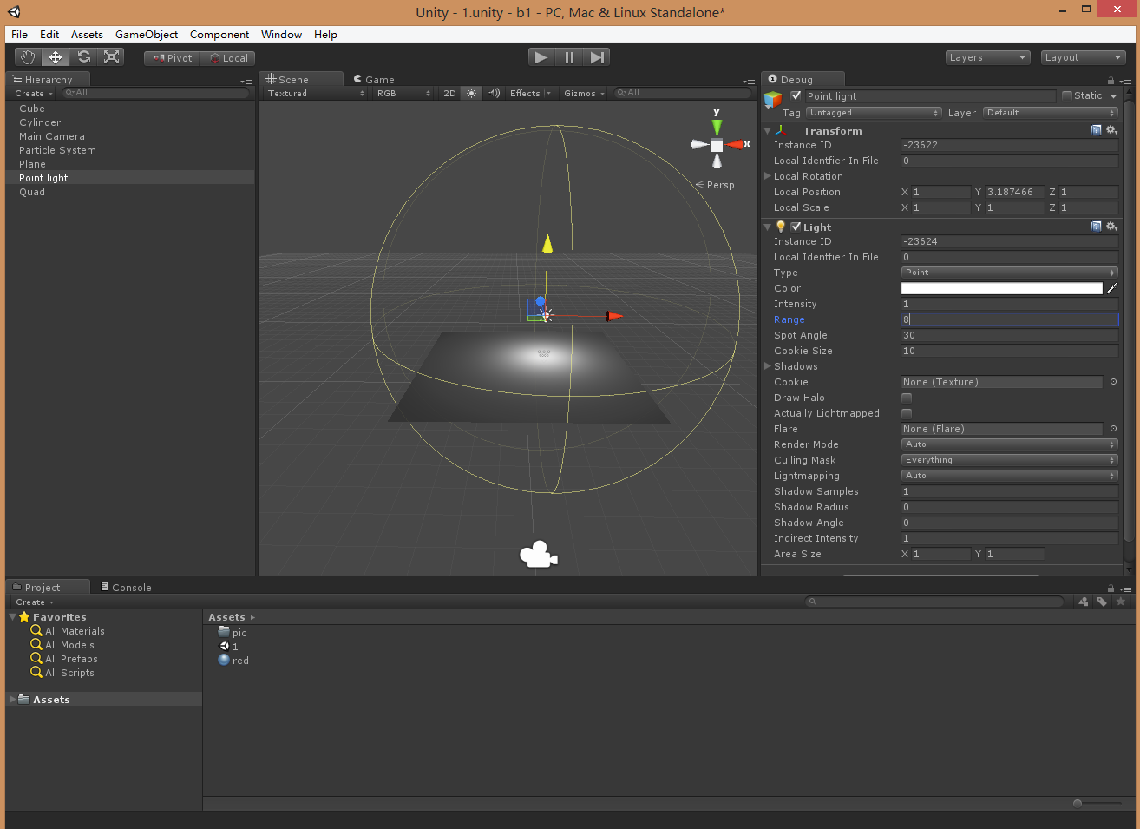Expand Local Rotation property
Viewport: 1140px width, 829px height.
[768, 176]
